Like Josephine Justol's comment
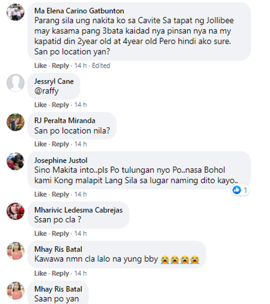The width and height of the screenshot is (270, 304). [x=41, y=194]
